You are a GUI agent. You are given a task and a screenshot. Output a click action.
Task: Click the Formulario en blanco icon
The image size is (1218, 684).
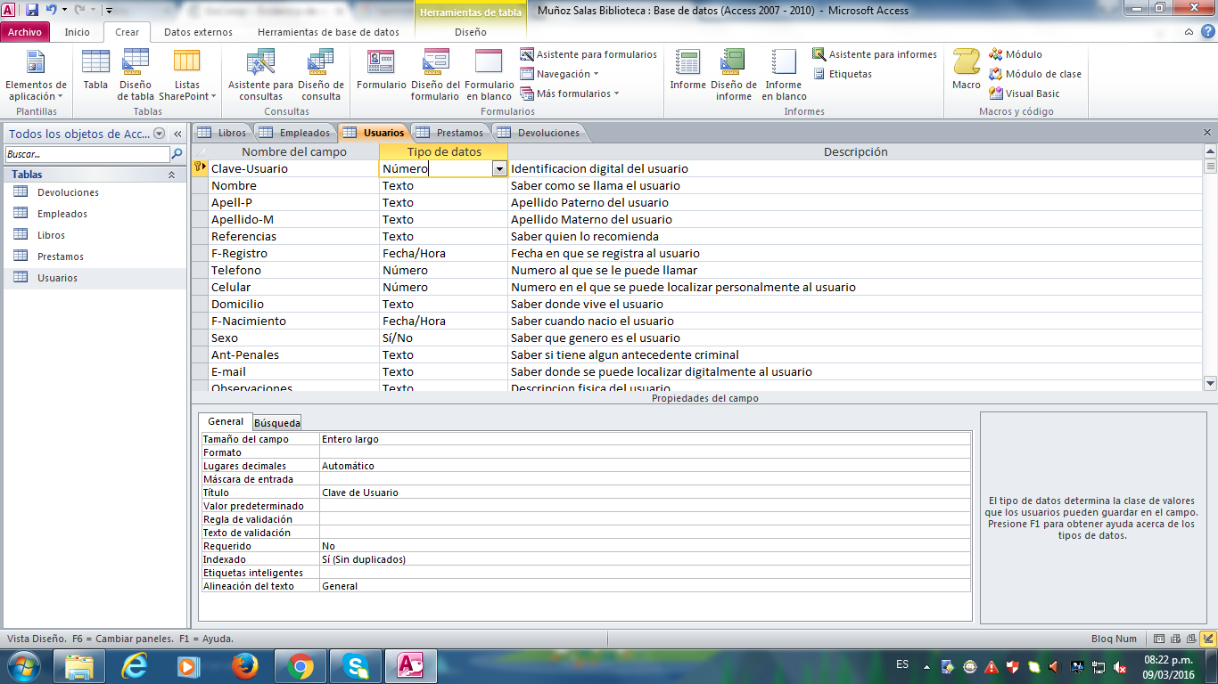(x=489, y=73)
